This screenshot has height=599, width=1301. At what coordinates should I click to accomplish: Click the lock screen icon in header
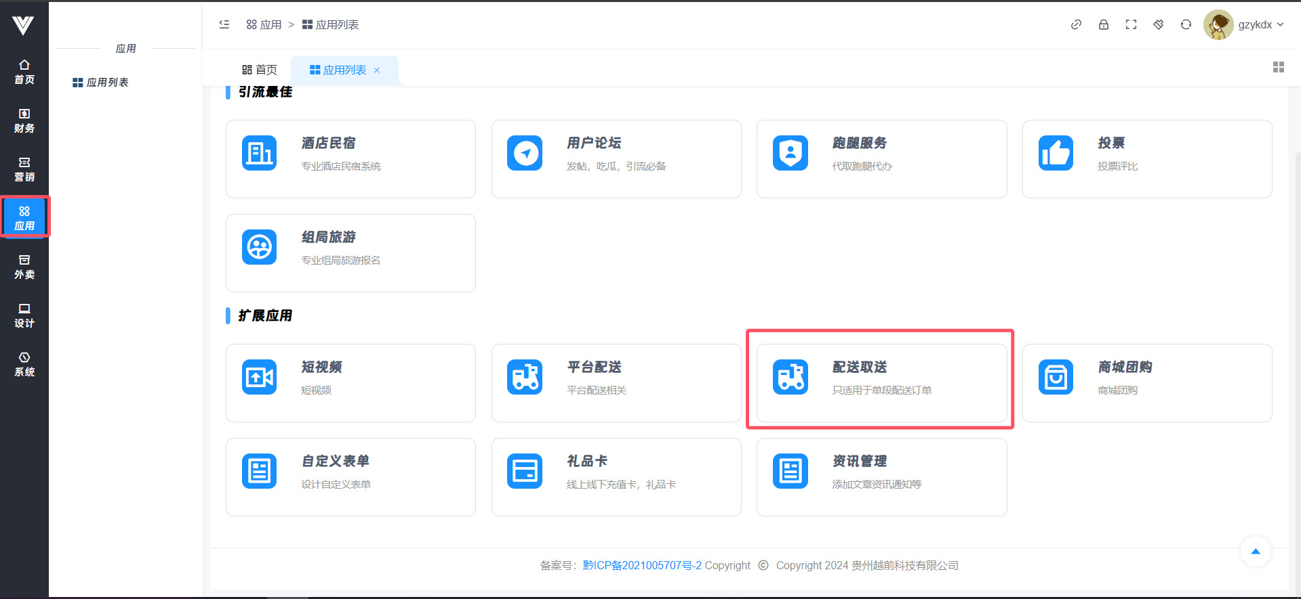(1104, 25)
